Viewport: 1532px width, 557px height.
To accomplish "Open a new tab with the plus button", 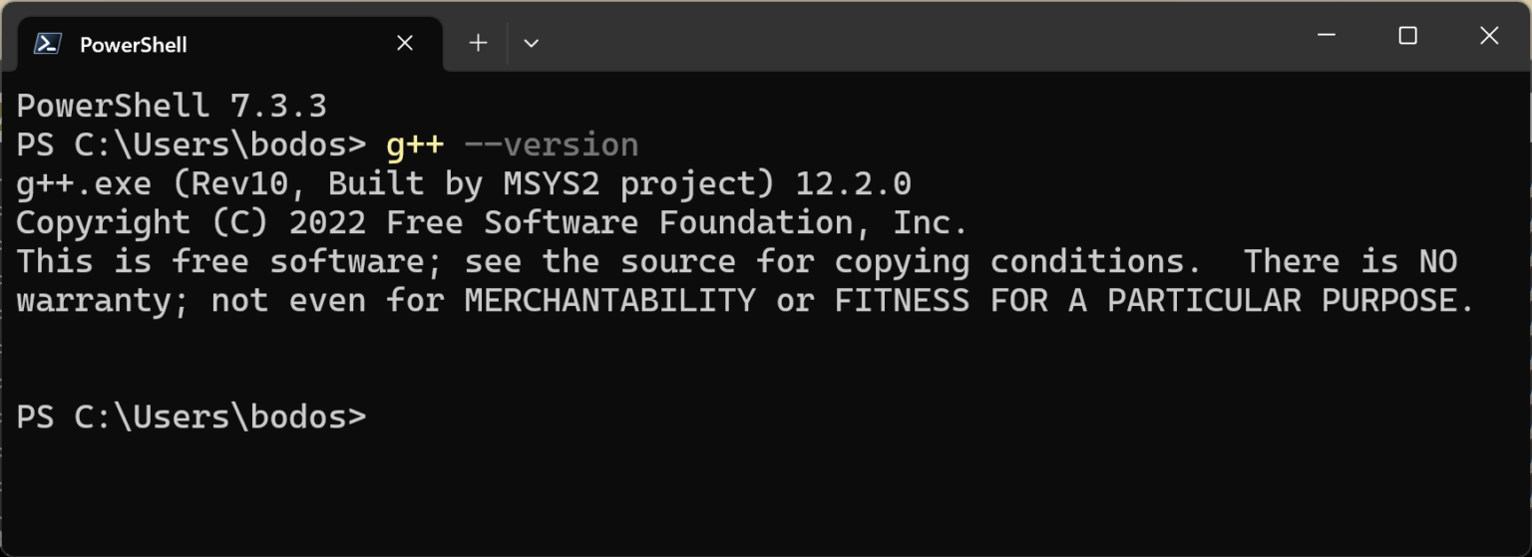I will (x=478, y=43).
